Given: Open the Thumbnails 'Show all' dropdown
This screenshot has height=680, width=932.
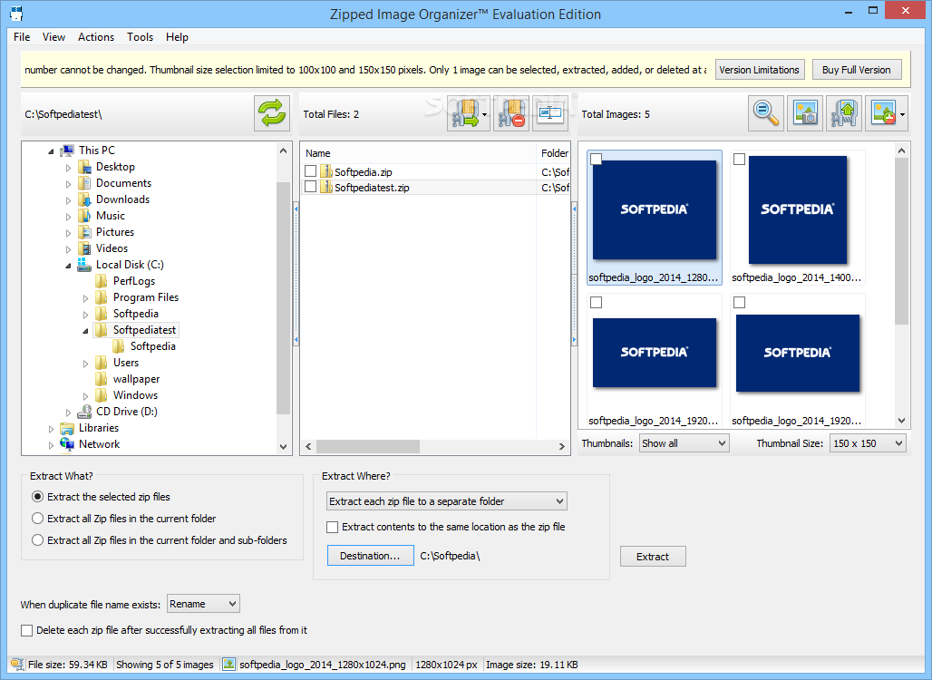Looking at the screenshot, I should (x=684, y=442).
